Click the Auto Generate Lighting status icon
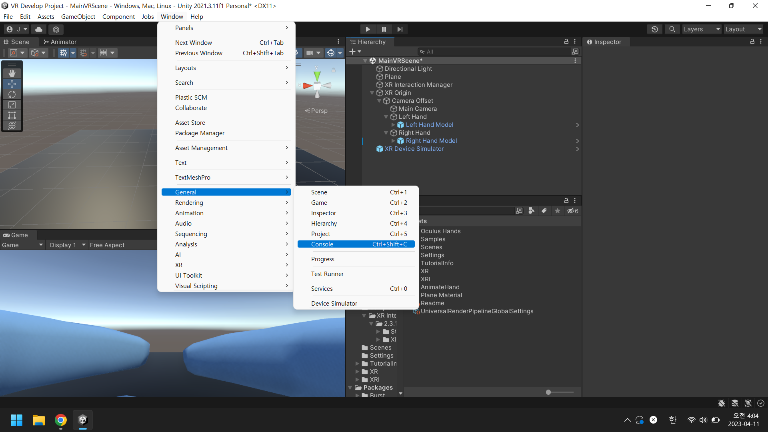Image resolution: width=768 pixels, height=432 pixels. pyautogui.click(x=748, y=403)
